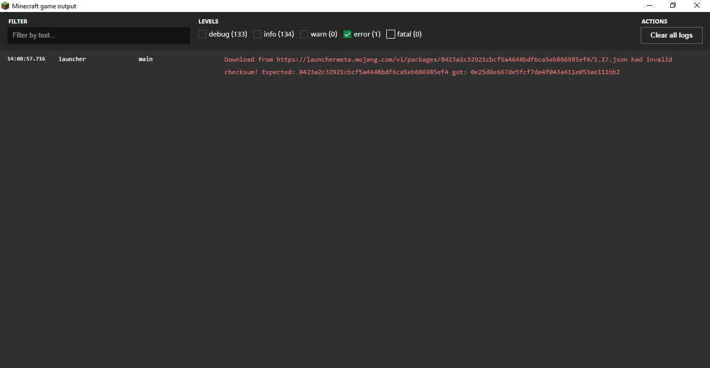Uncheck the error (1) level checkbox
The image size is (710, 368).
pyautogui.click(x=348, y=34)
